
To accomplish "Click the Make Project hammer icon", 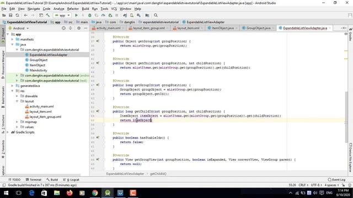I will point(48,15).
